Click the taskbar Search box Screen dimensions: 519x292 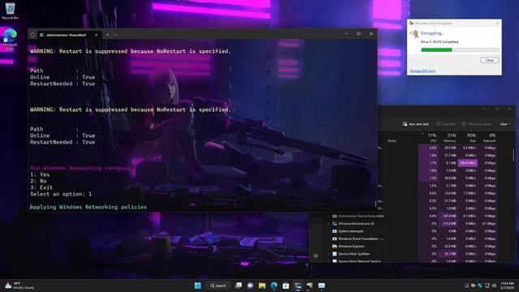217,286
